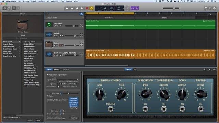Solo the Audio 2 track headphones

point(57,36)
